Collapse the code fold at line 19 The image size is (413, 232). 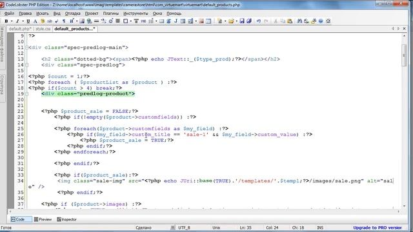click(27, 94)
